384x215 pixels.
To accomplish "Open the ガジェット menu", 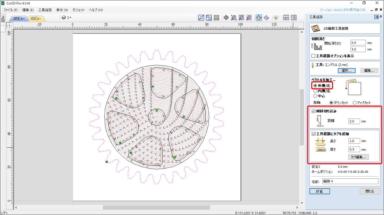I will (79, 10).
